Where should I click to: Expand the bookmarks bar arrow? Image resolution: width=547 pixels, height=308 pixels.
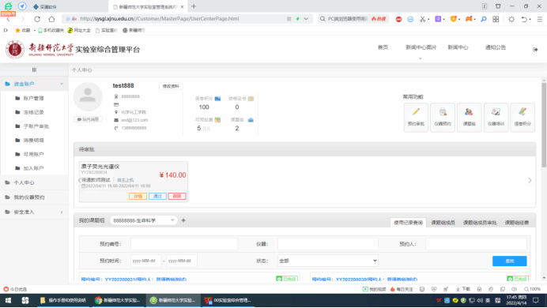pos(6,30)
